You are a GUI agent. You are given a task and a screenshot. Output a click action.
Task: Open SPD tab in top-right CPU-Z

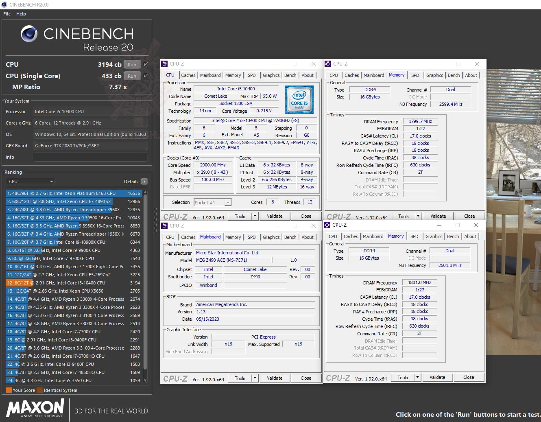click(x=415, y=75)
